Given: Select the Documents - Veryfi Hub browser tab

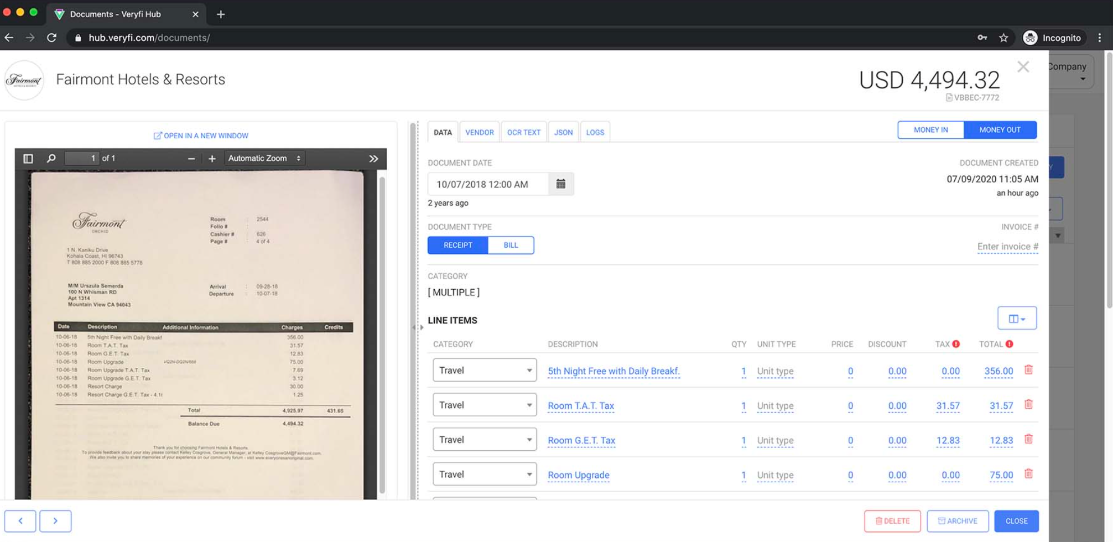Looking at the screenshot, I should (127, 14).
